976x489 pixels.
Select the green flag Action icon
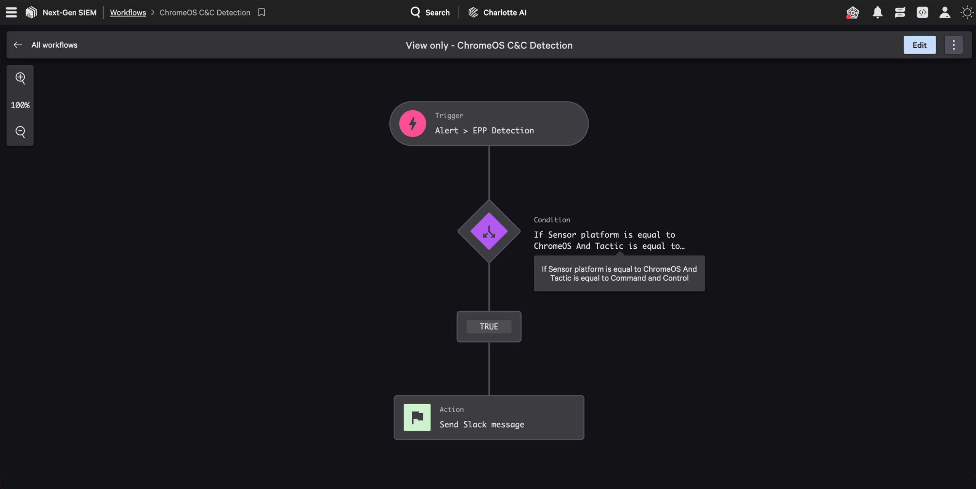click(x=417, y=417)
